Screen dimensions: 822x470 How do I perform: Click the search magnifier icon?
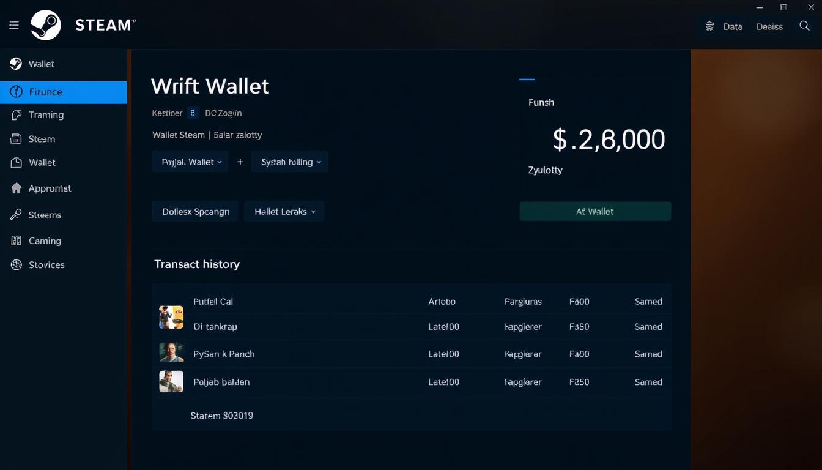tap(804, 26)
